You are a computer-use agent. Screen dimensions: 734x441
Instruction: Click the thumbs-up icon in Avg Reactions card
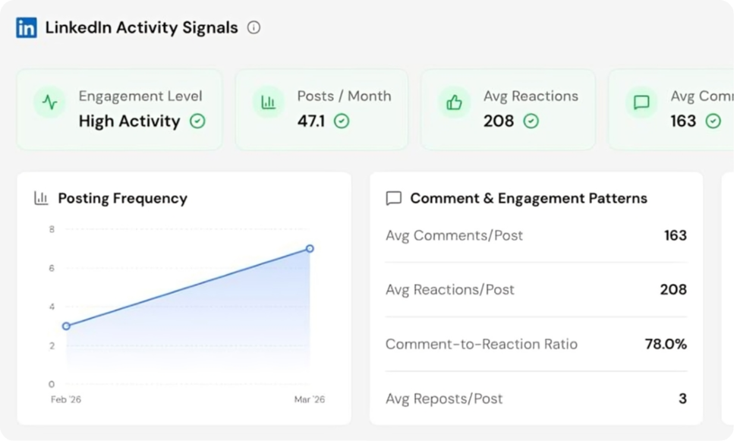[x=455, y=103]
